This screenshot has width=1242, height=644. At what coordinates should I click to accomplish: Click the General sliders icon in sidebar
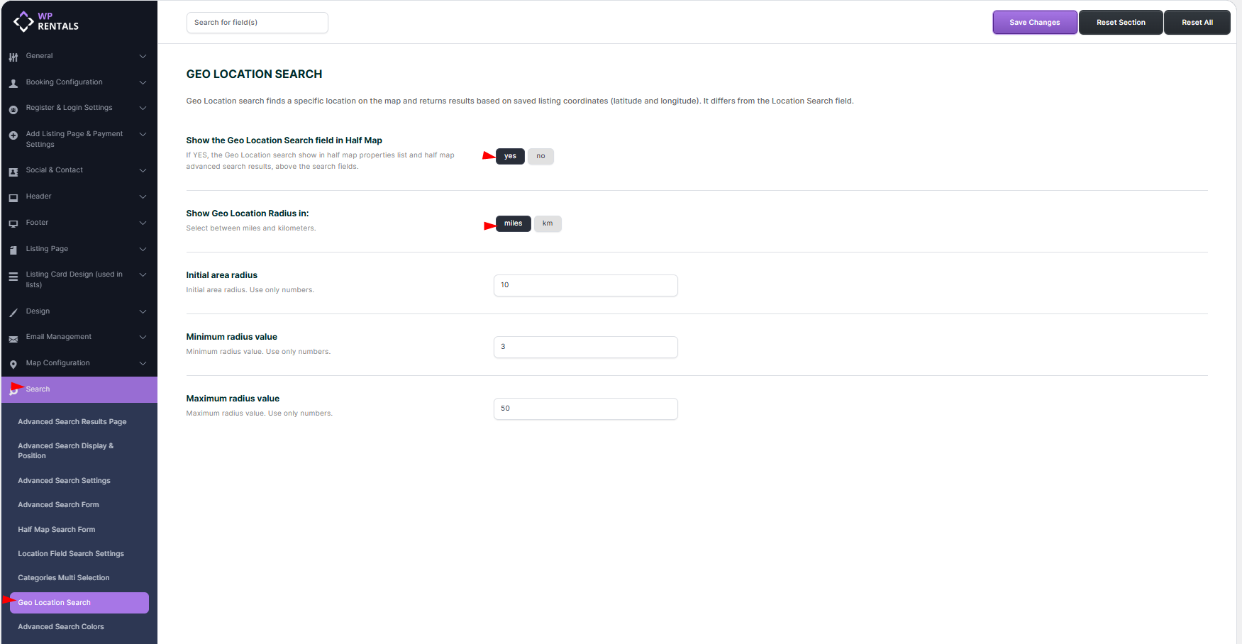click(13, 57)
